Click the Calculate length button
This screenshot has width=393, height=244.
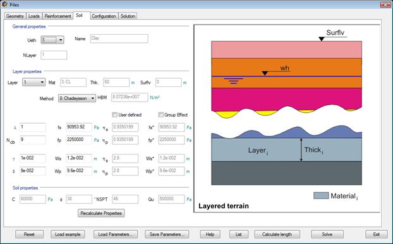(x=277, y=235)
